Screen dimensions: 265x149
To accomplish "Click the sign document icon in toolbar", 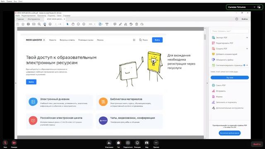I will pyautogui.click(x=125, y=24).
